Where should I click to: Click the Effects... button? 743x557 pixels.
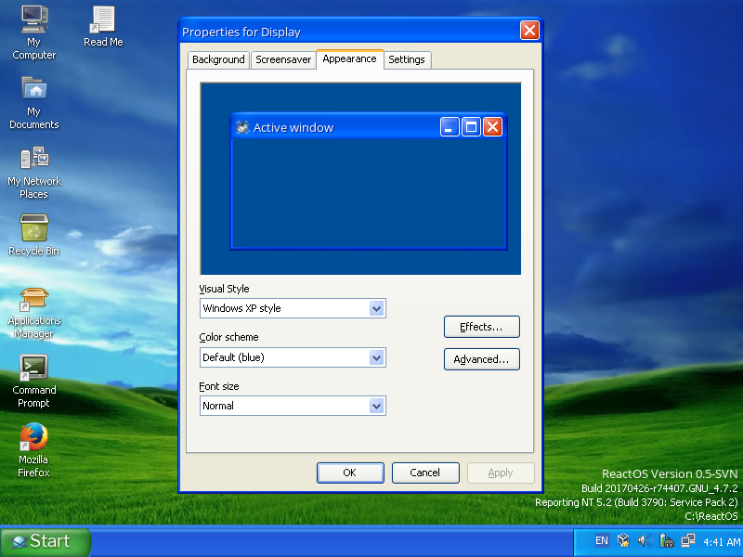point(481,327)
